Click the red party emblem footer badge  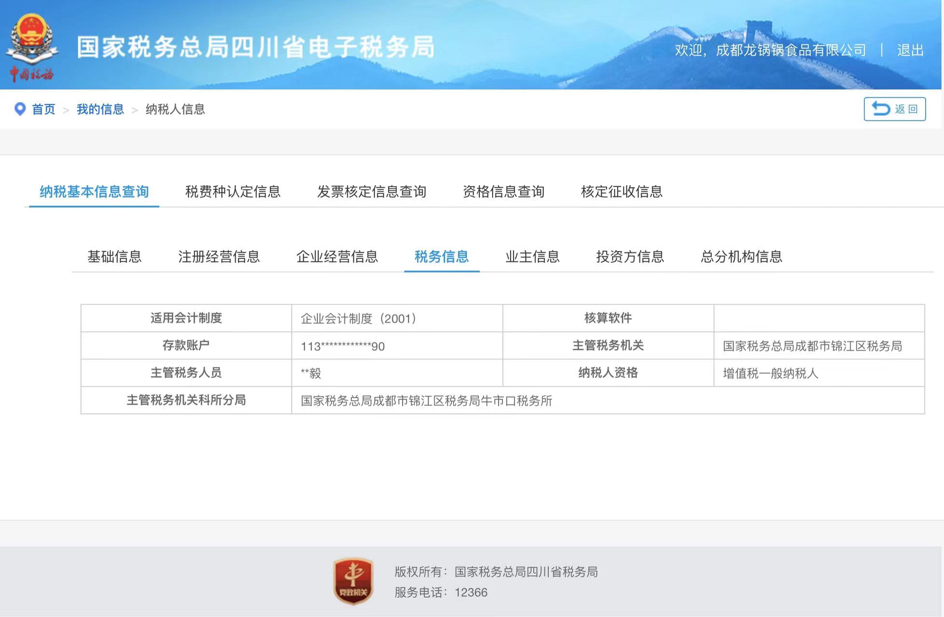353,581
